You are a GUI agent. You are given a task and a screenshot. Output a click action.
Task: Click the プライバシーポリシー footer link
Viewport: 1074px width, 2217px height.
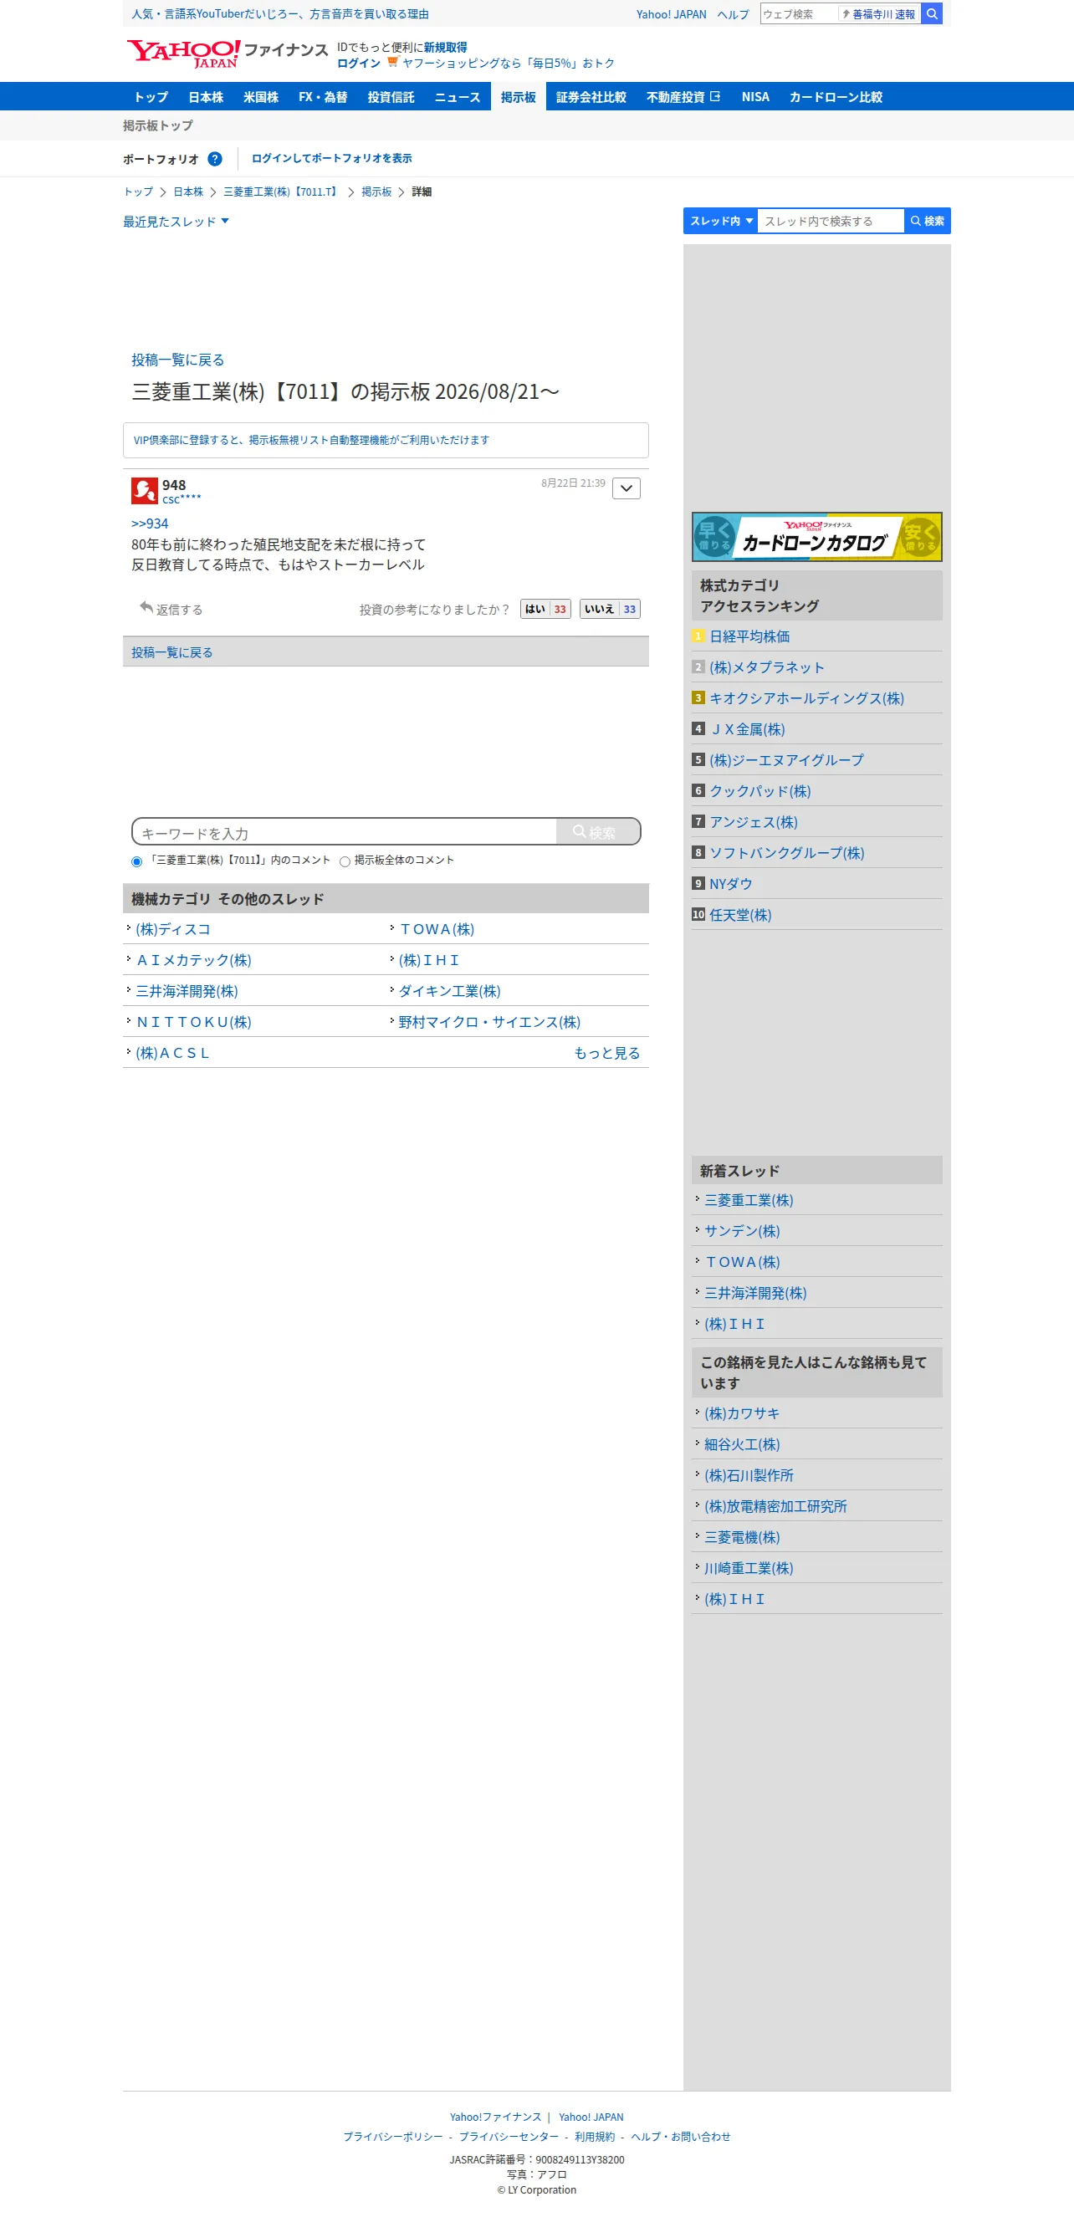click(x=392, y=2136)
